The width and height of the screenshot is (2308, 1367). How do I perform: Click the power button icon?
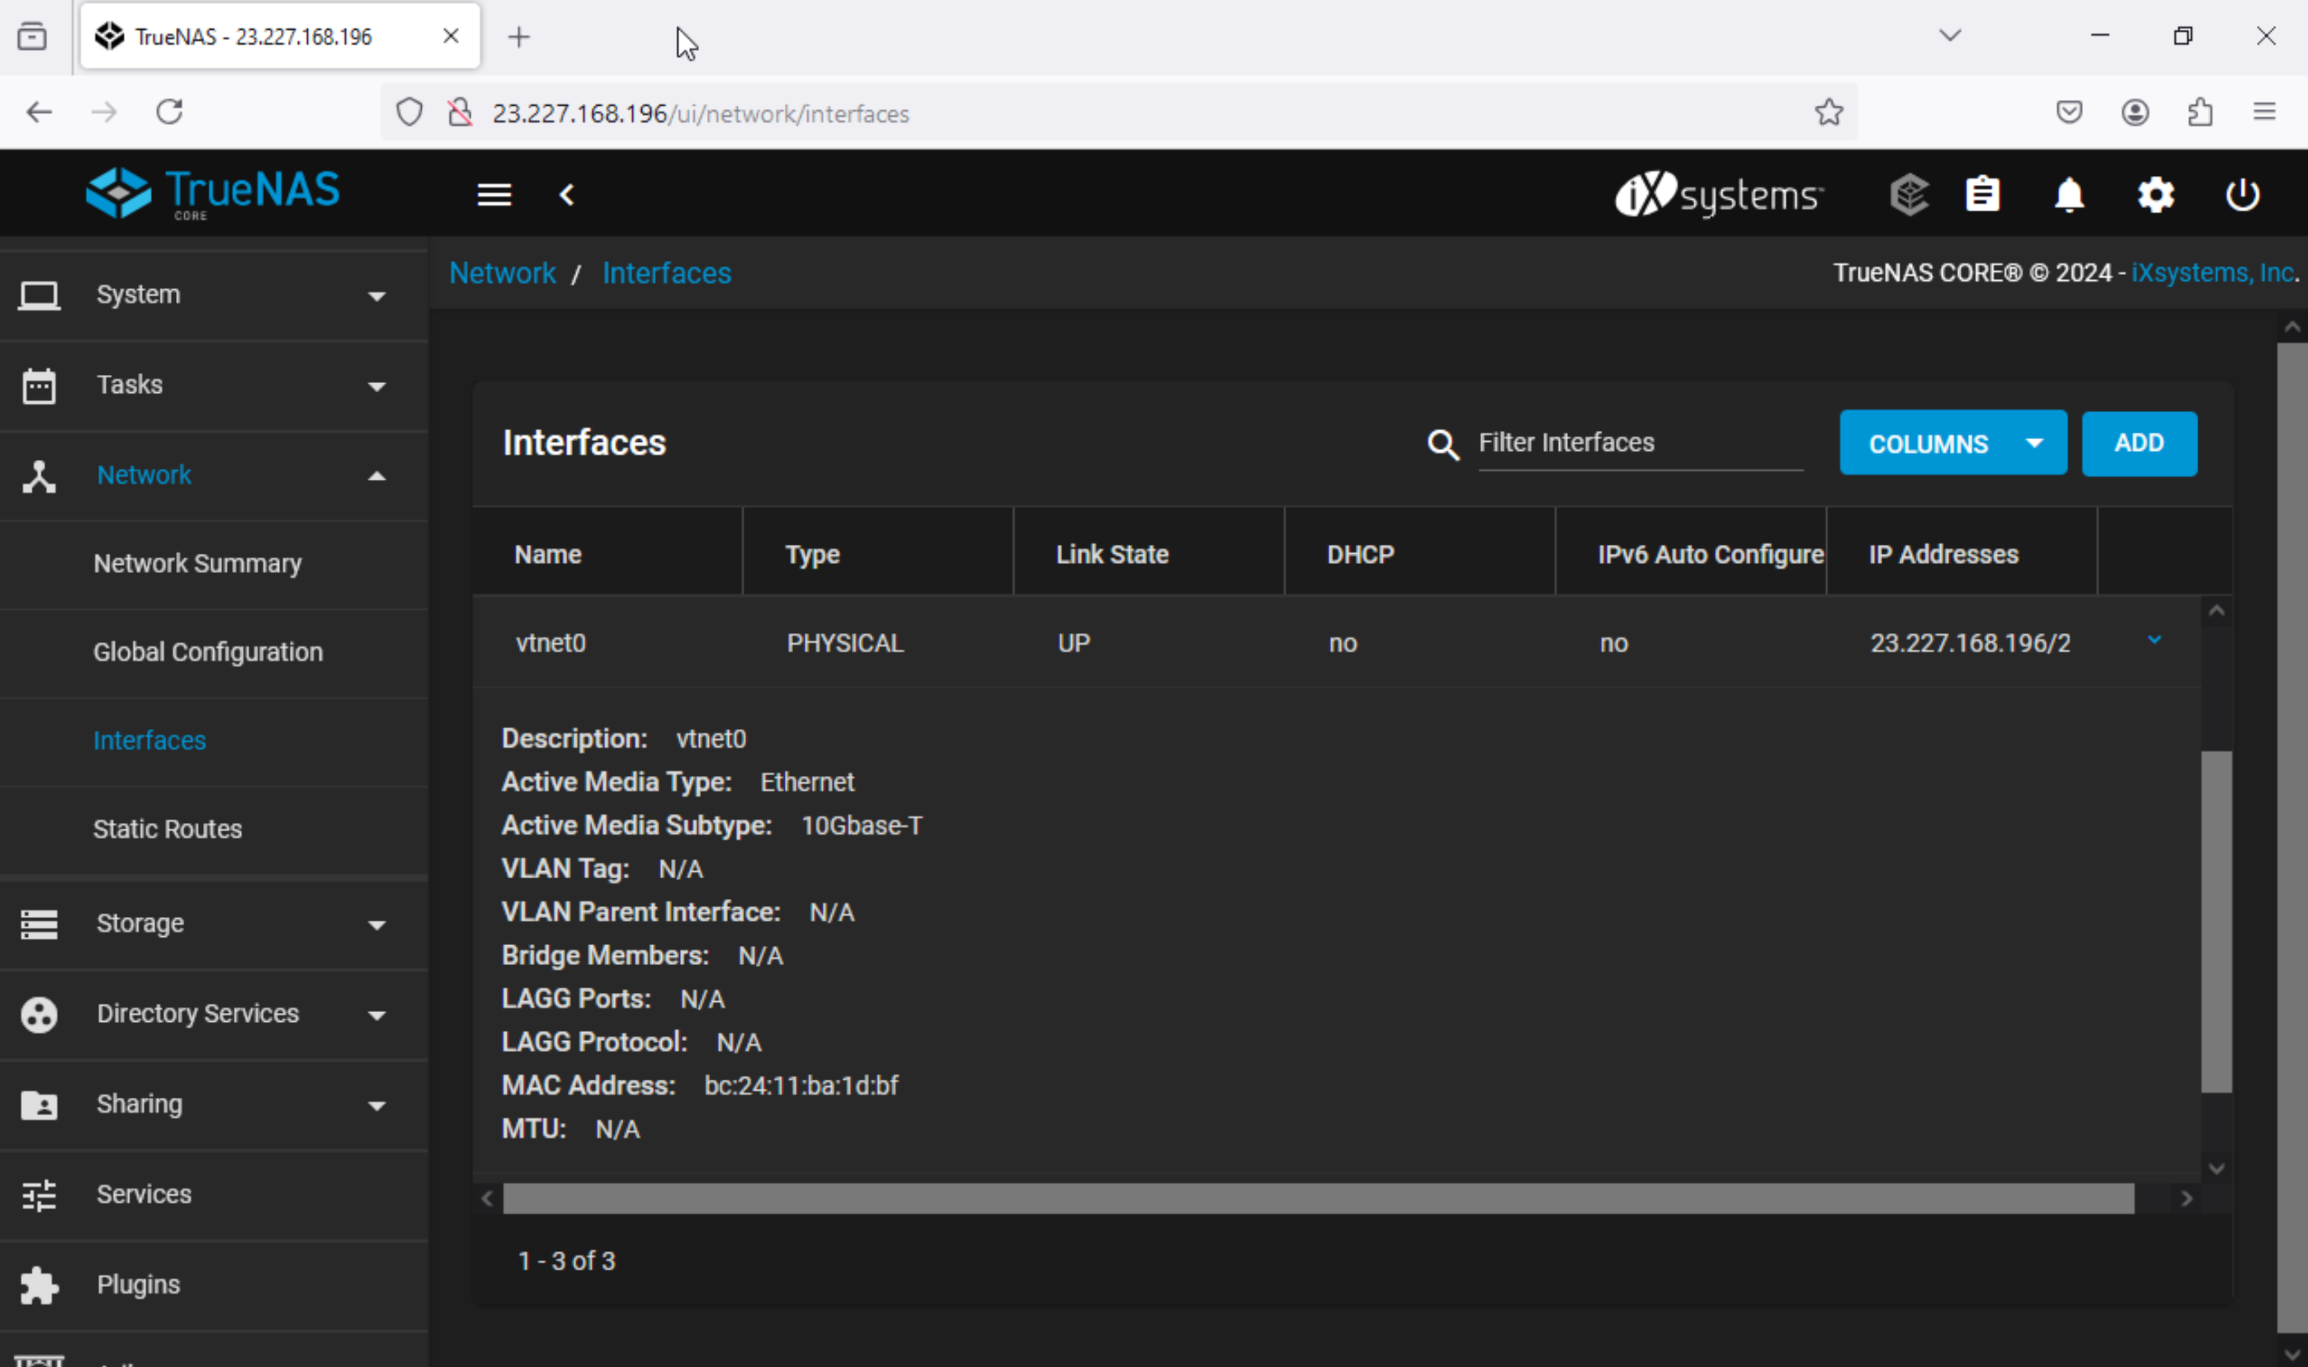tap(2242, 195)
